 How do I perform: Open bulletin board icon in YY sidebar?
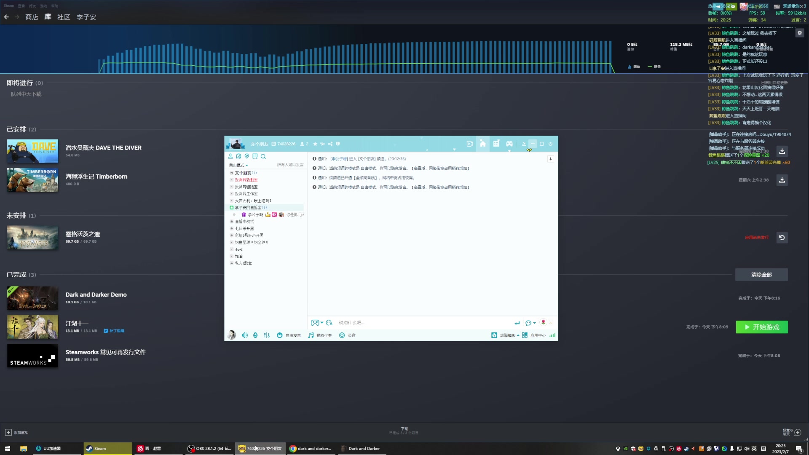point(255,156)
